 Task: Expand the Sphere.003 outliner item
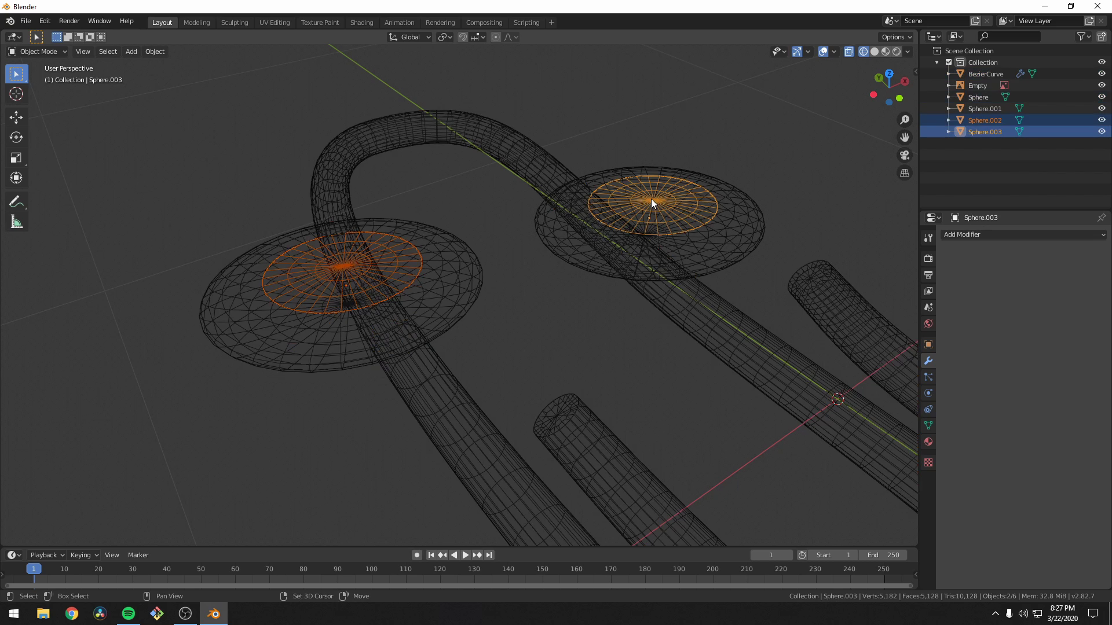tap(949, 131)
